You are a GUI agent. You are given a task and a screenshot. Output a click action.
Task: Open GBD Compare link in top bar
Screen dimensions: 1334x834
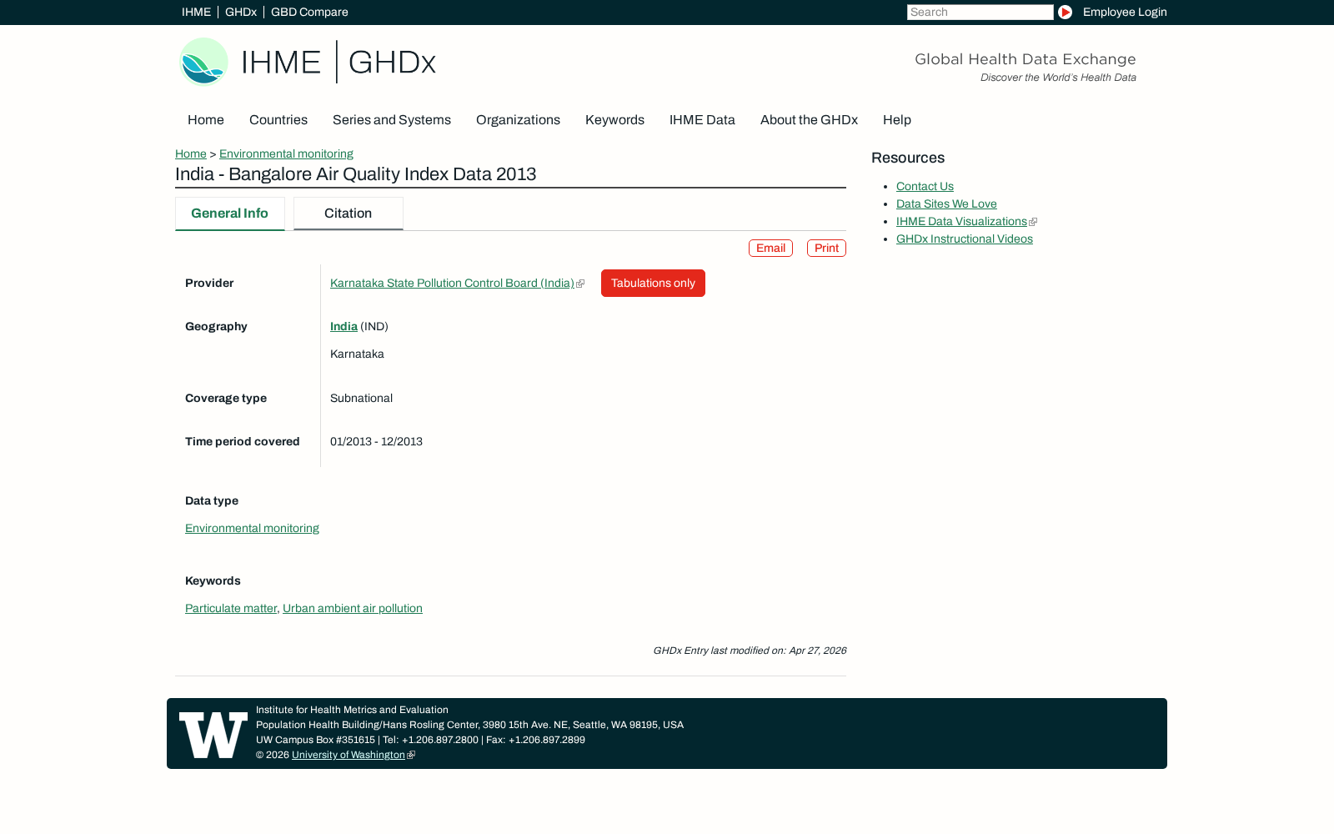(309, 12)
